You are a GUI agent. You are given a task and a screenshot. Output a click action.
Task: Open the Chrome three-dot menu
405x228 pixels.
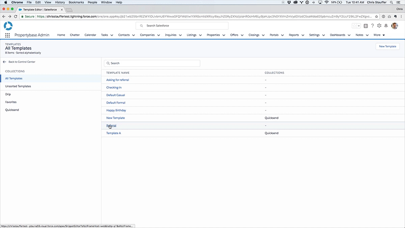(401, 16)
